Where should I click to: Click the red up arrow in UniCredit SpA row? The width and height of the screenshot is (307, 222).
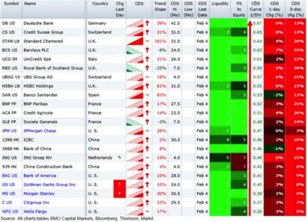pyautogui.click(x=147, y=59)
